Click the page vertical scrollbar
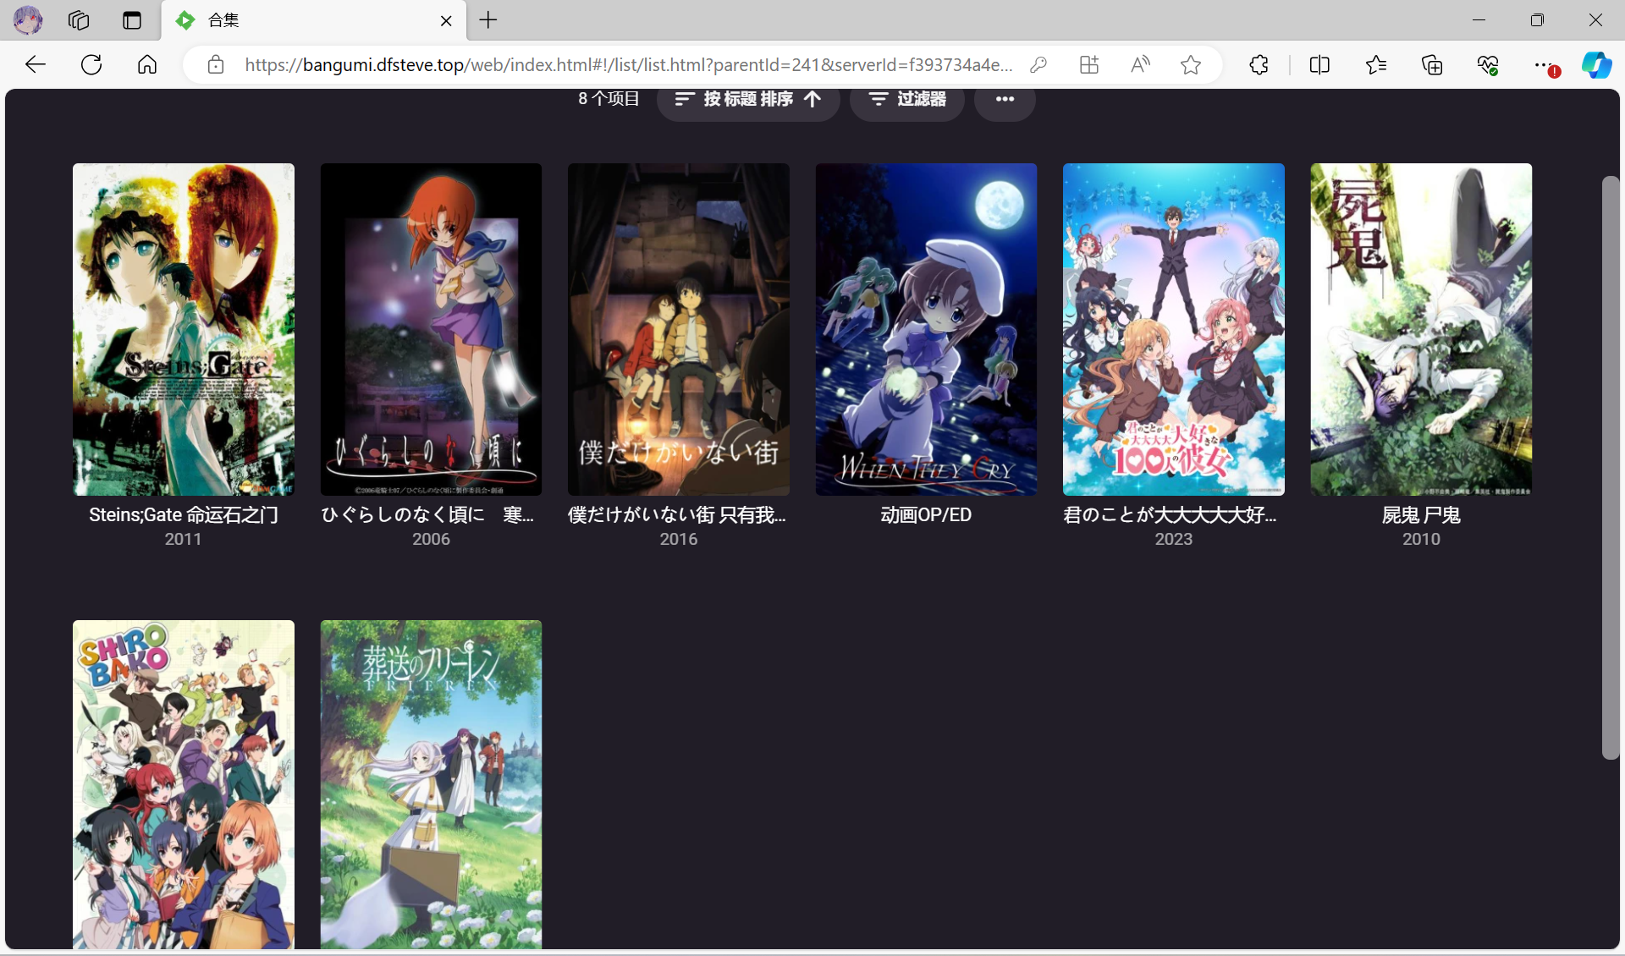Viewport: 1625px width, 956px height. [x=1610, y=468]
